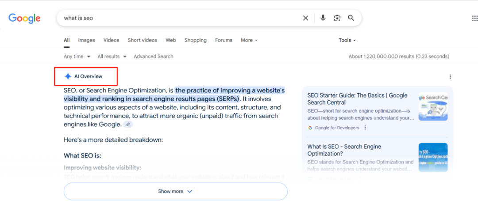Click the 'SEO stands for Search Engine Optimization' snippet
Image resolution: width=478 pixels, height=207 pixels.
click(361, 166)
